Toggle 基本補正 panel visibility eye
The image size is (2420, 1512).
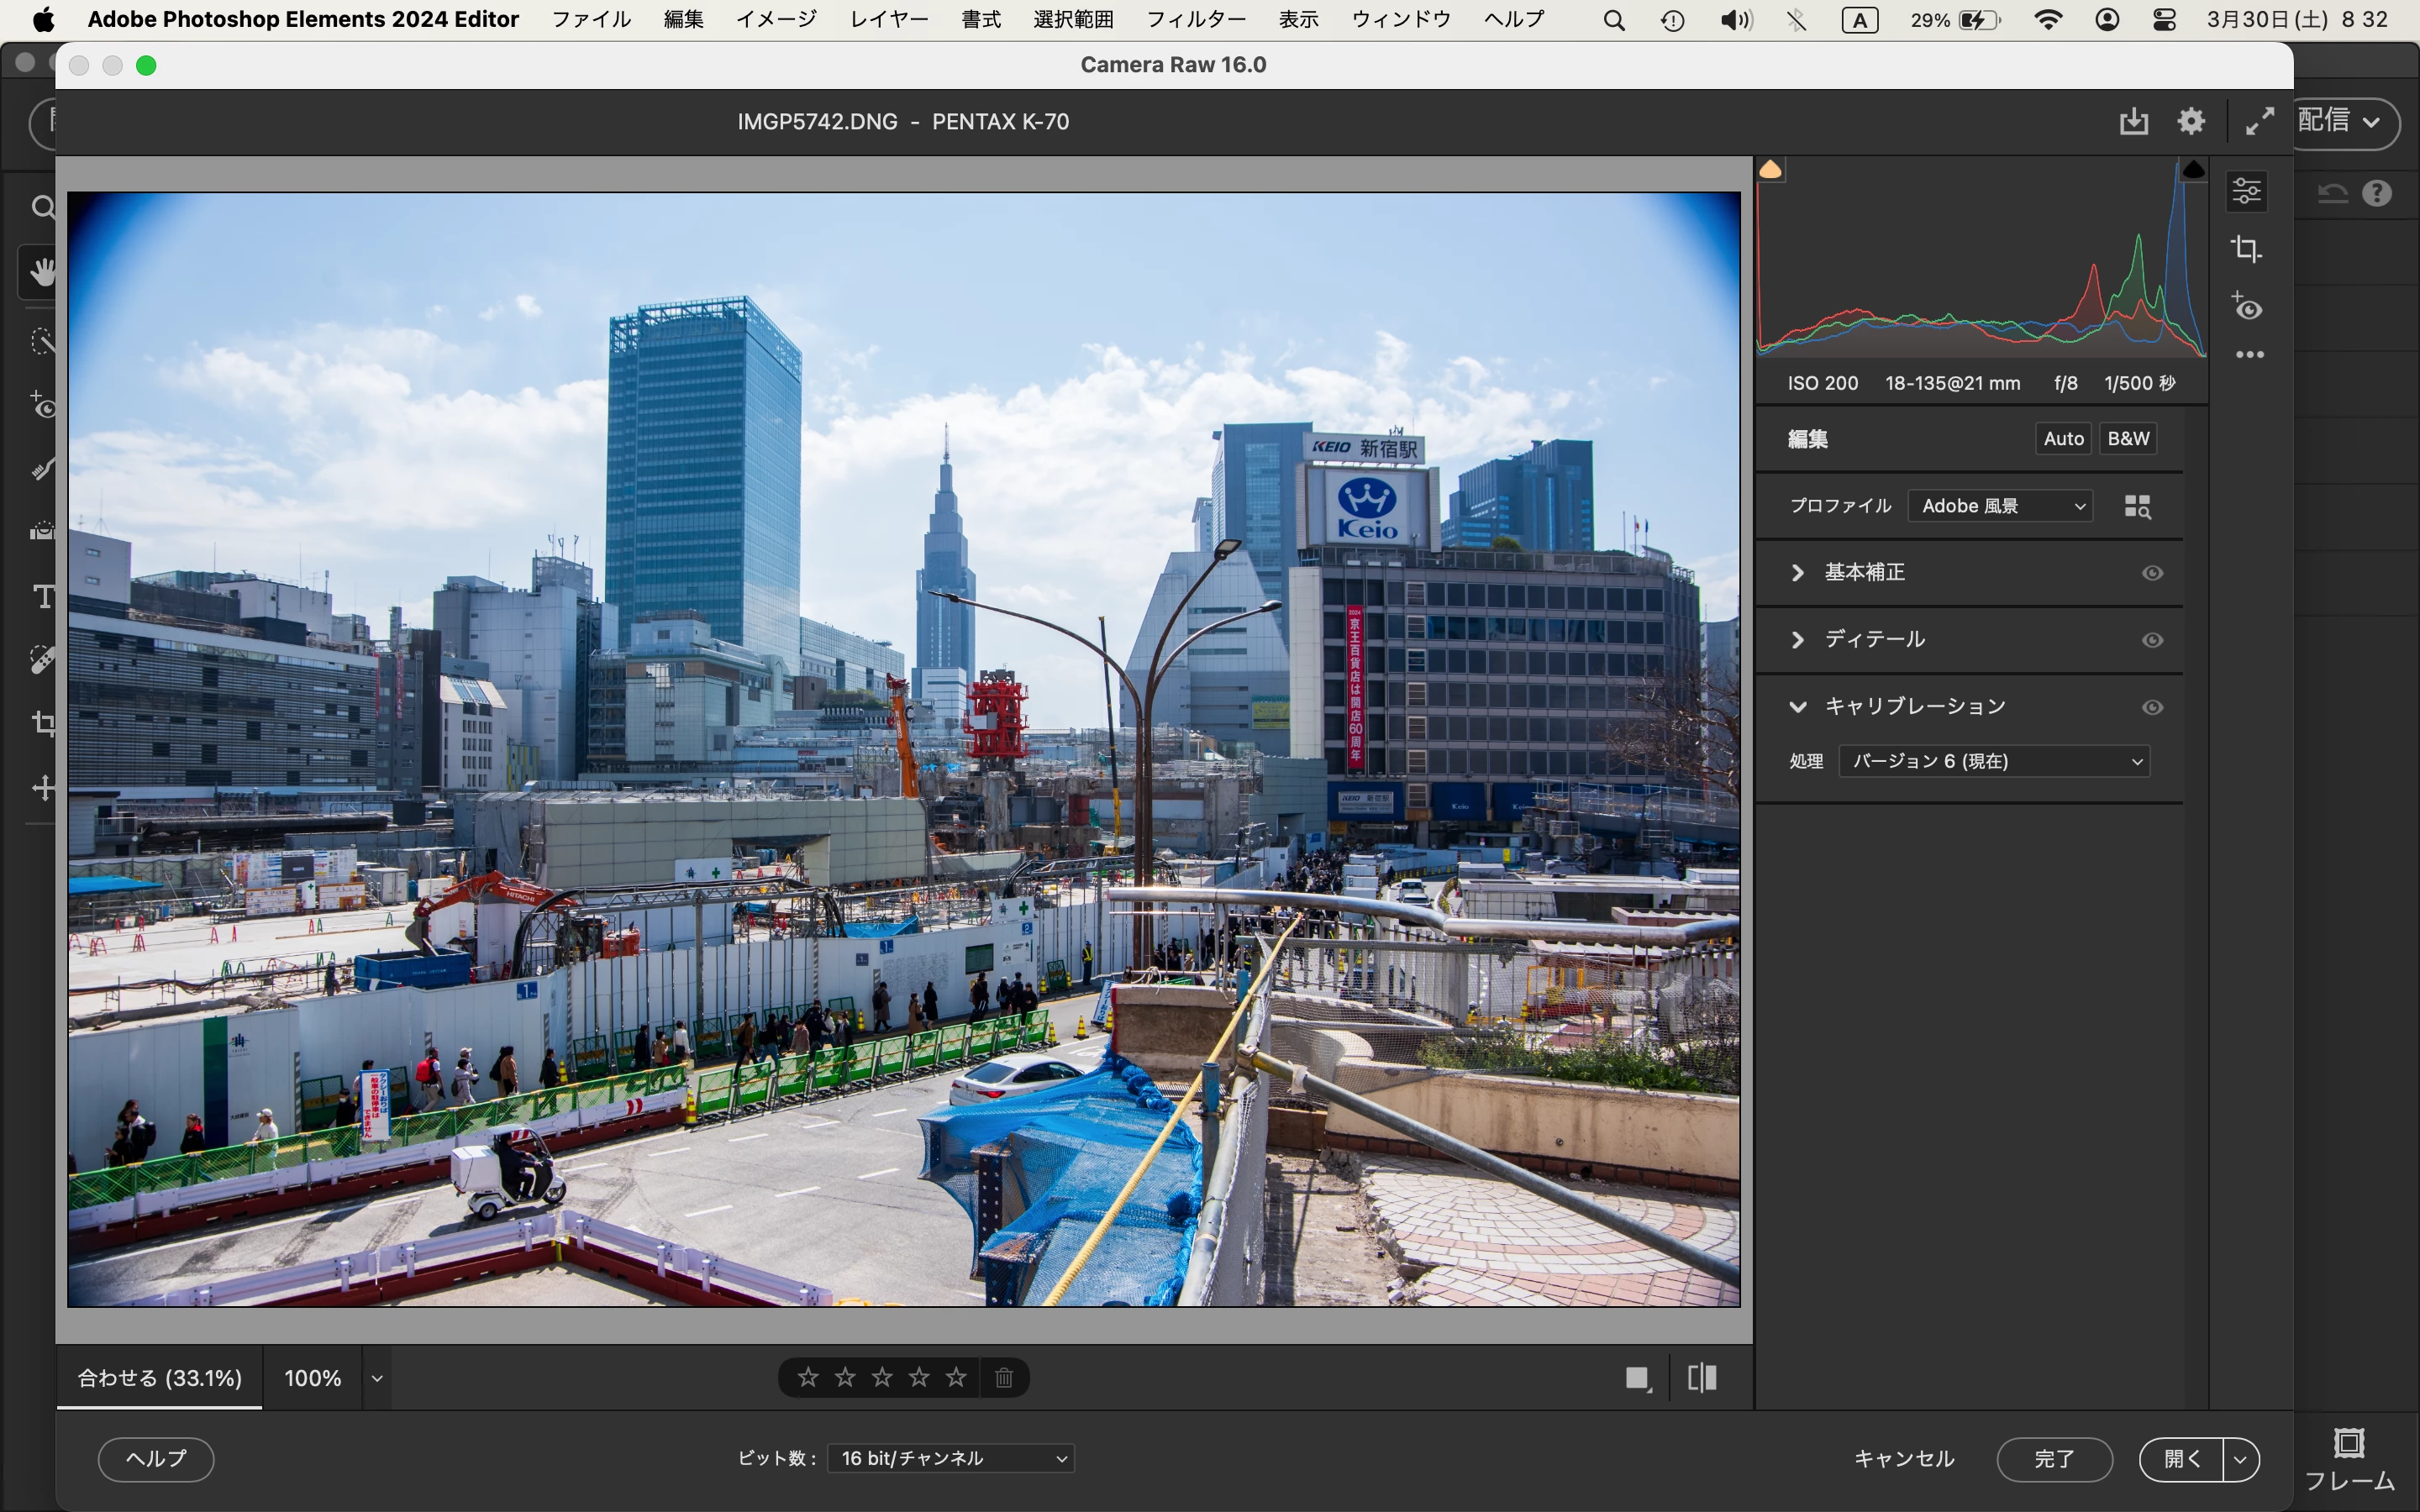point(2152,573)
